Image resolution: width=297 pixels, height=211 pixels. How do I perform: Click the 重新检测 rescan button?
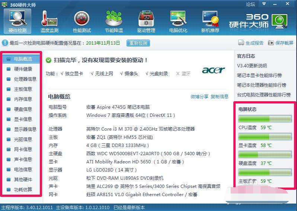(138, 43)
